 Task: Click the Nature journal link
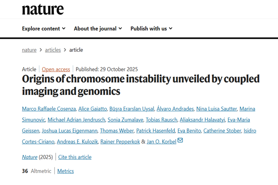(x=30, y=157)
